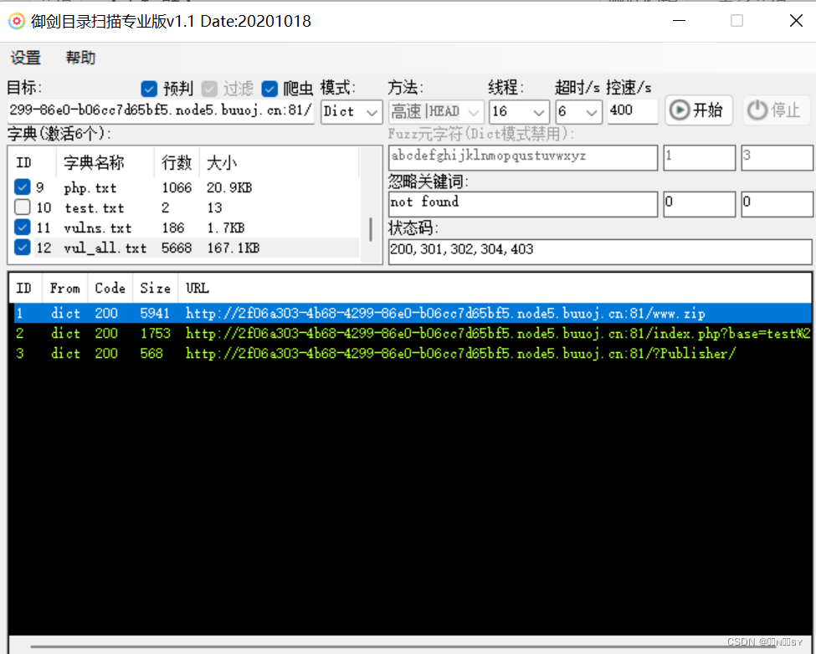Toggle the vulns.txt dictionary selection

tap(22, 227)
